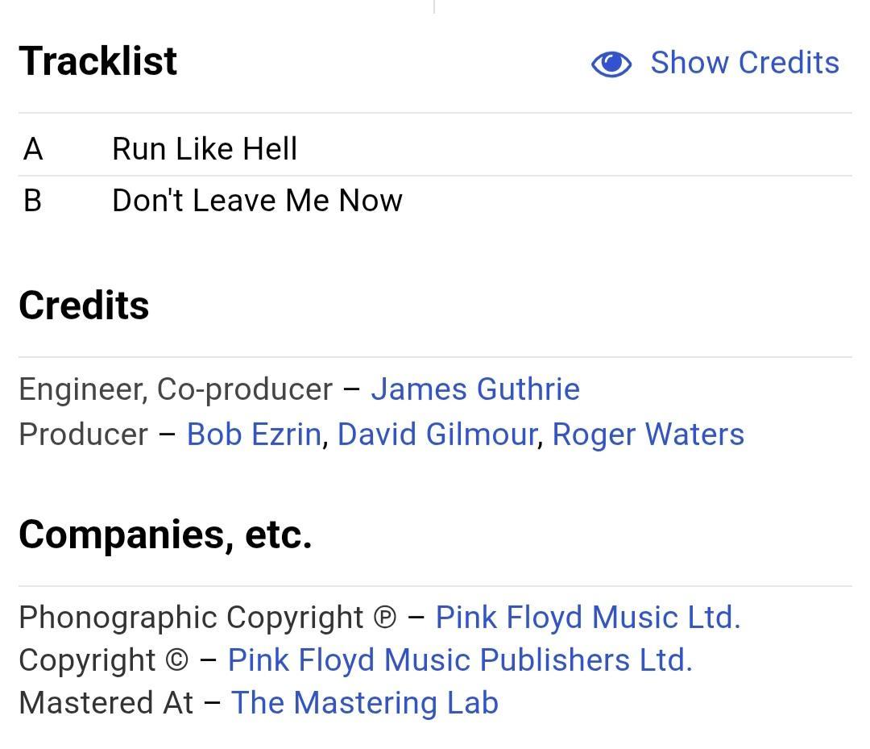
Task: Click the Tracklist heading
Action: [x=98, y=61]
